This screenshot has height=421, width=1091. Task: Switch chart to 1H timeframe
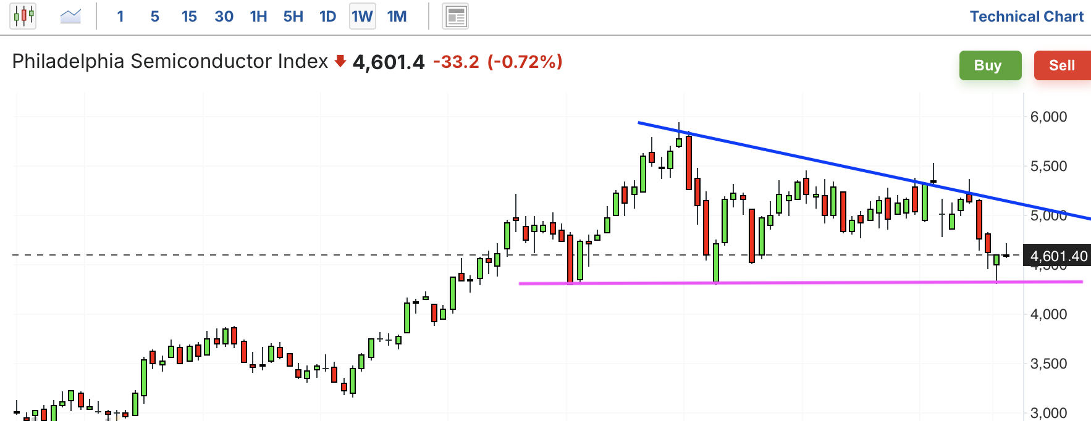[x=258, y=17]
